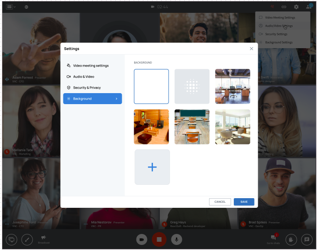
Task: Add a custom background with plus tile
Action: pyautogui.click(x=152, y=167)
